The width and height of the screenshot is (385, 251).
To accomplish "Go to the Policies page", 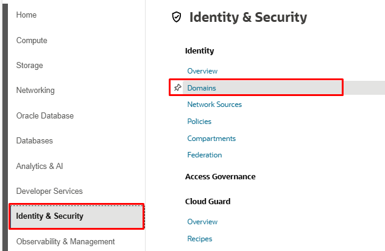I will (199, 122).
